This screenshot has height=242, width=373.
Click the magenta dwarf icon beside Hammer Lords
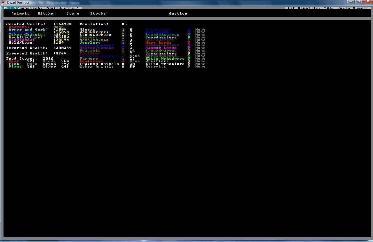[x=189, y=48]
